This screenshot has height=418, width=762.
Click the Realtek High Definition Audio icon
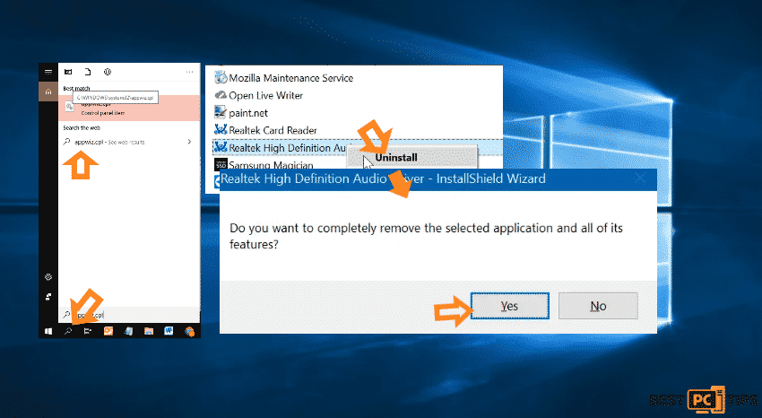tap(221, 147)
